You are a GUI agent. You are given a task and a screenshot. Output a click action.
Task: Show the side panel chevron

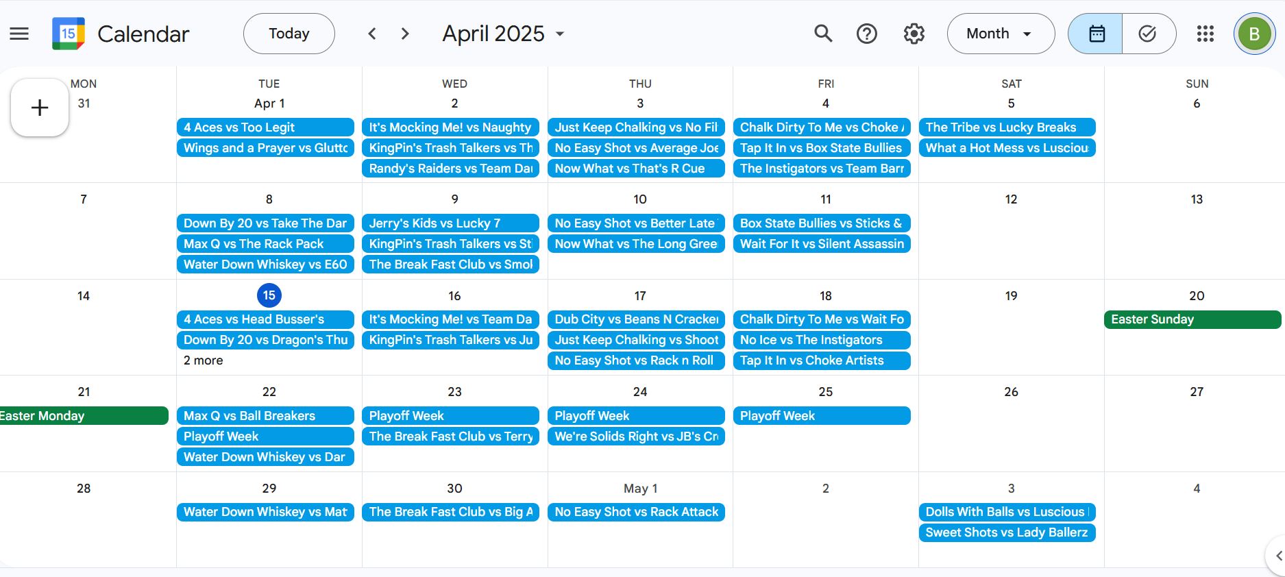coord(1277,556)
